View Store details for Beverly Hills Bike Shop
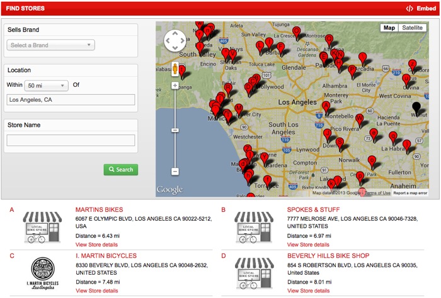 click(x=308, y=291)
